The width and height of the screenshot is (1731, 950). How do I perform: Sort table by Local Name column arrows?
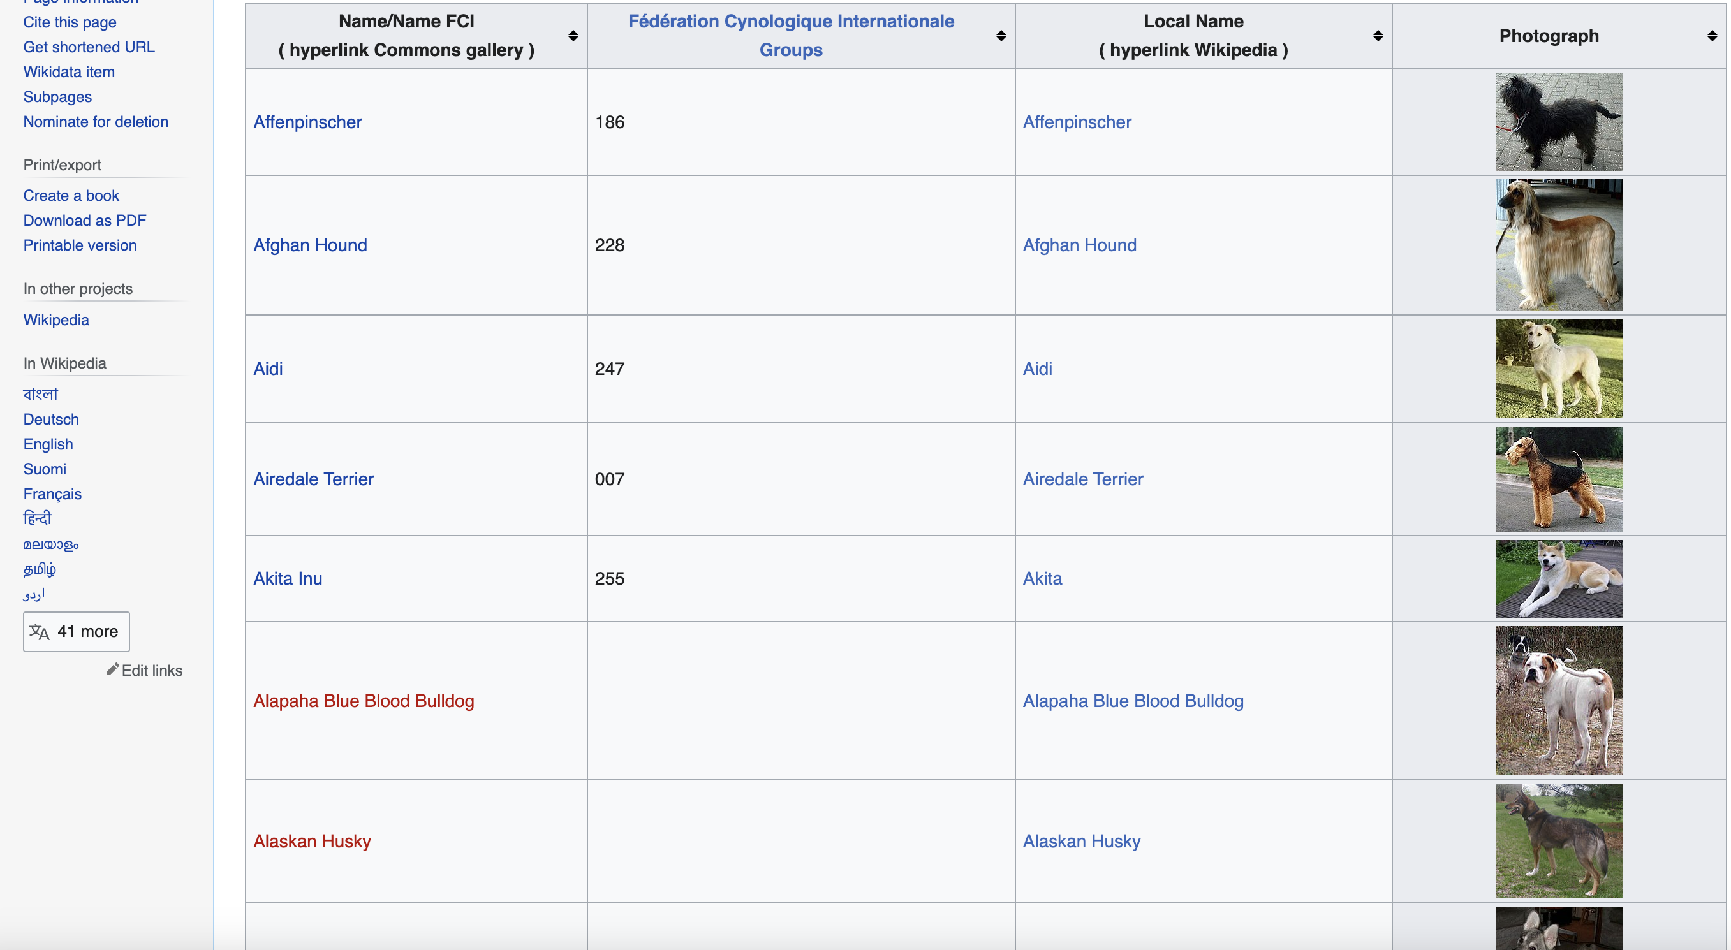[1378, 36]
